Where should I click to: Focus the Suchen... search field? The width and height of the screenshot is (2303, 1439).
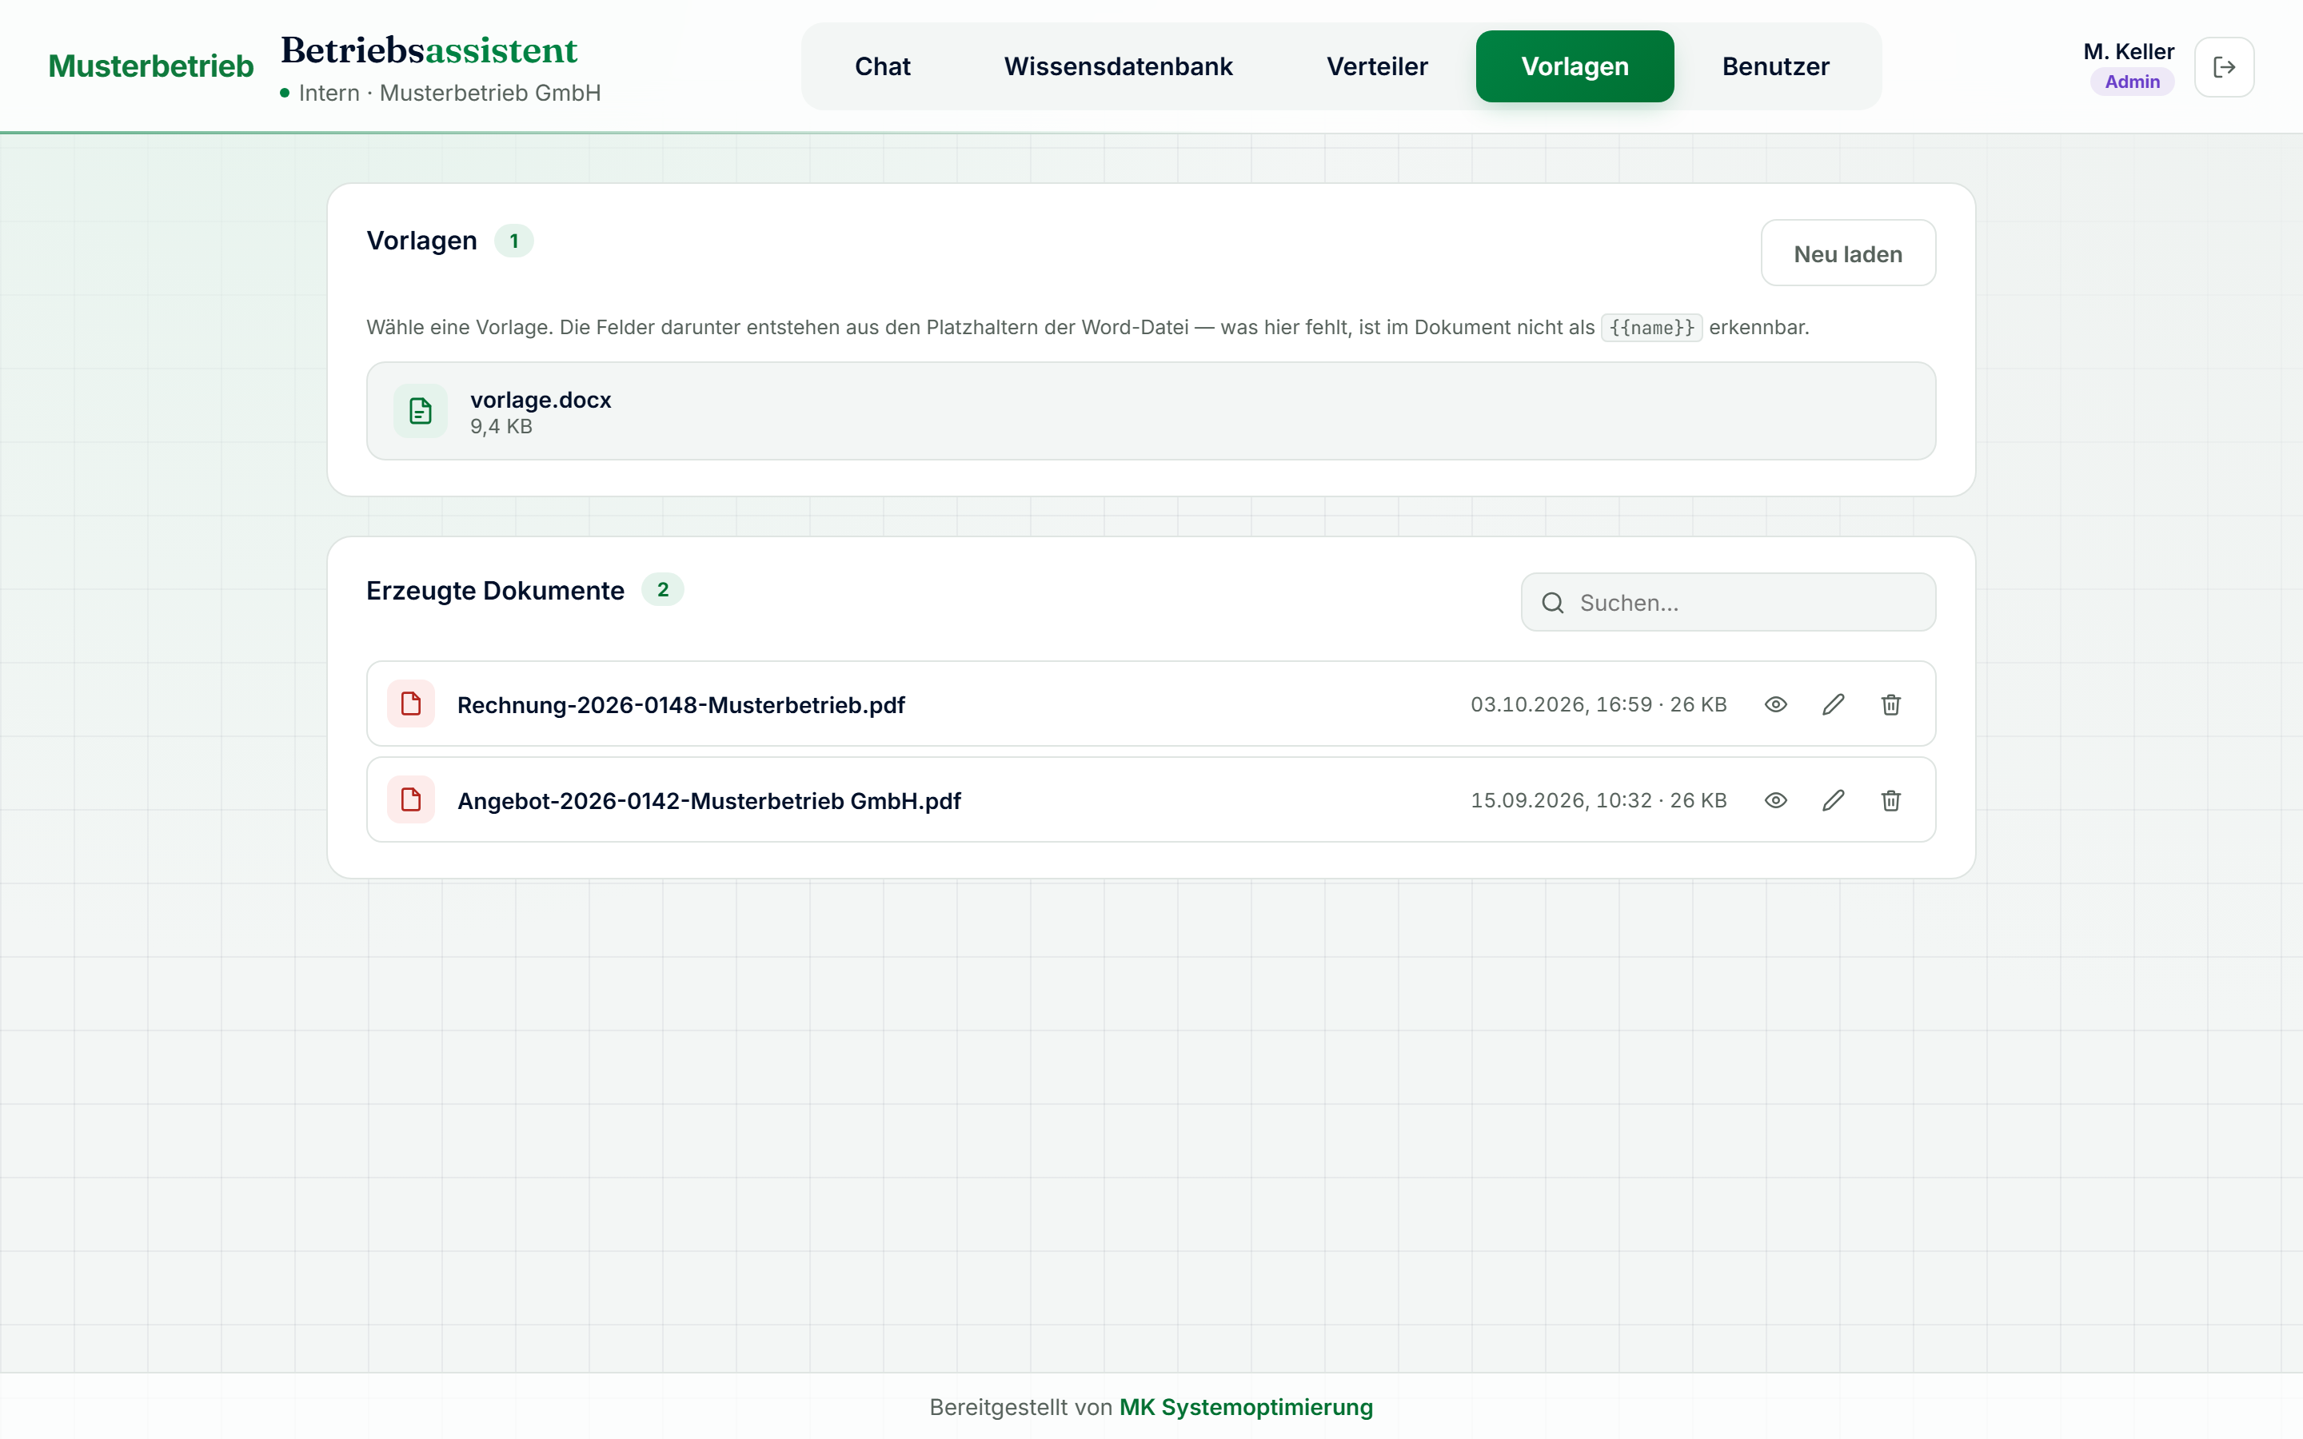click(1728, 603)
